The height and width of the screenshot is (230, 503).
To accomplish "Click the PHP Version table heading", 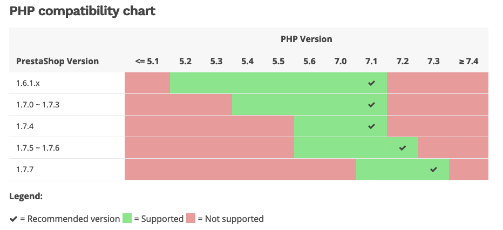I will 306,39.
